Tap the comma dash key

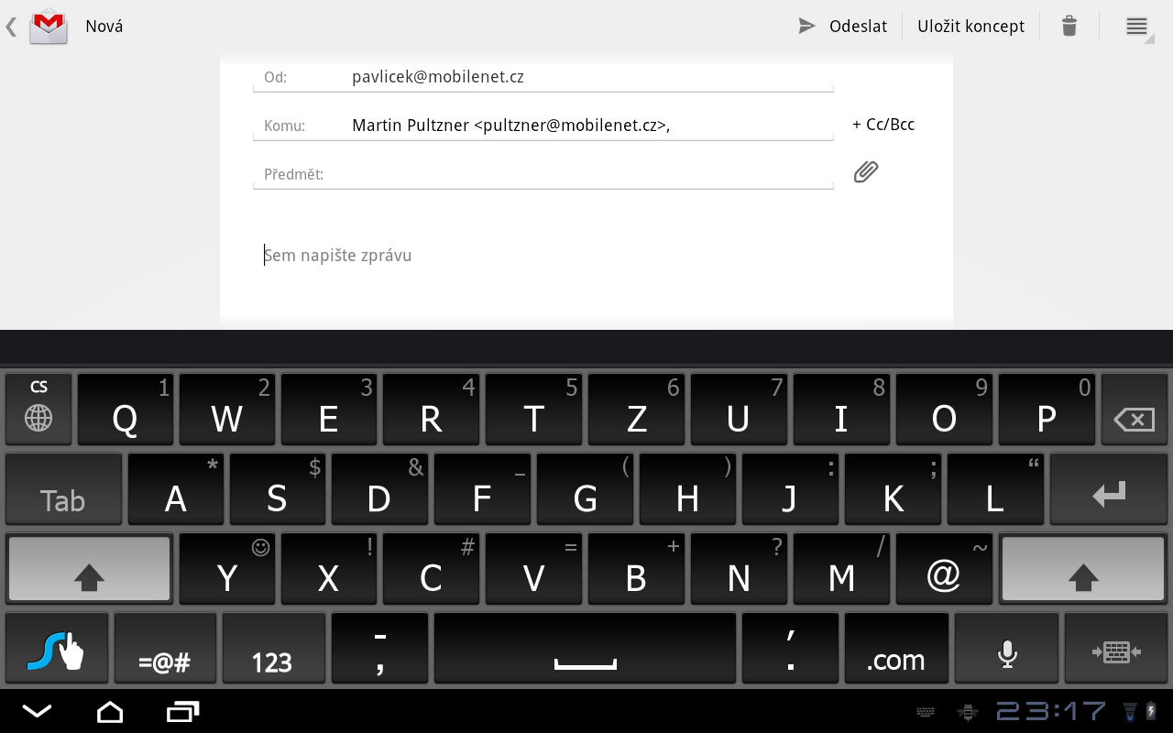pyautogui.click(x=379, y=649)
